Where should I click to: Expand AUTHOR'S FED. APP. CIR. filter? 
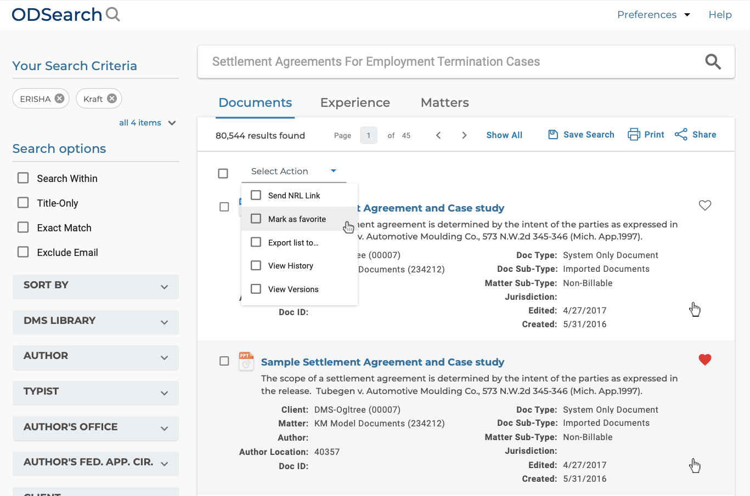click(95, 463)
